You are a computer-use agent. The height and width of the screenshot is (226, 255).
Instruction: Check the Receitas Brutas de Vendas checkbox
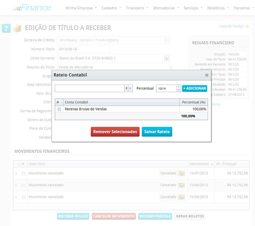tap(59, 109)
